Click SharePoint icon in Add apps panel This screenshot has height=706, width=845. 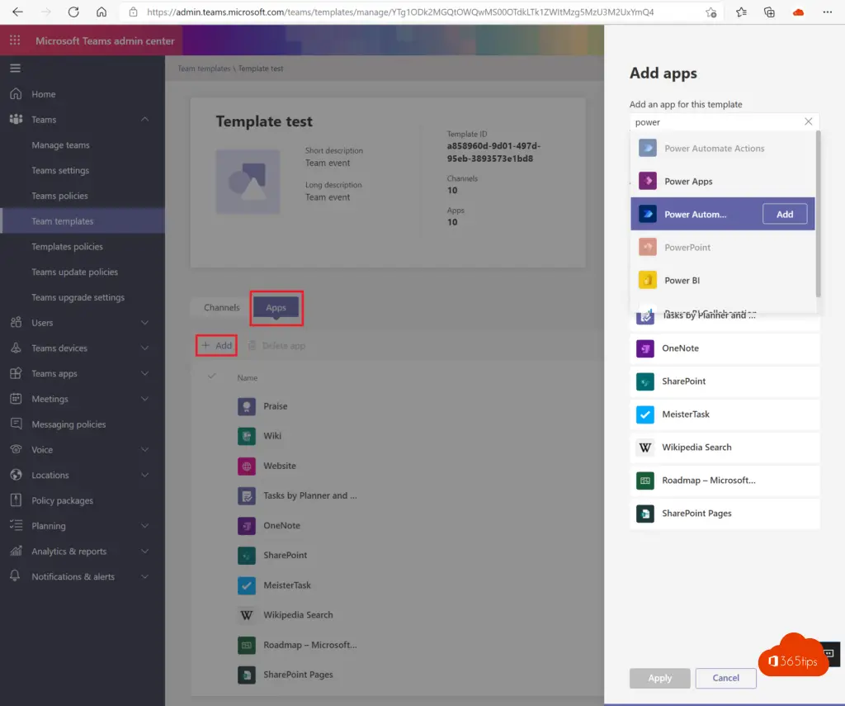click(x=645, y=381)
